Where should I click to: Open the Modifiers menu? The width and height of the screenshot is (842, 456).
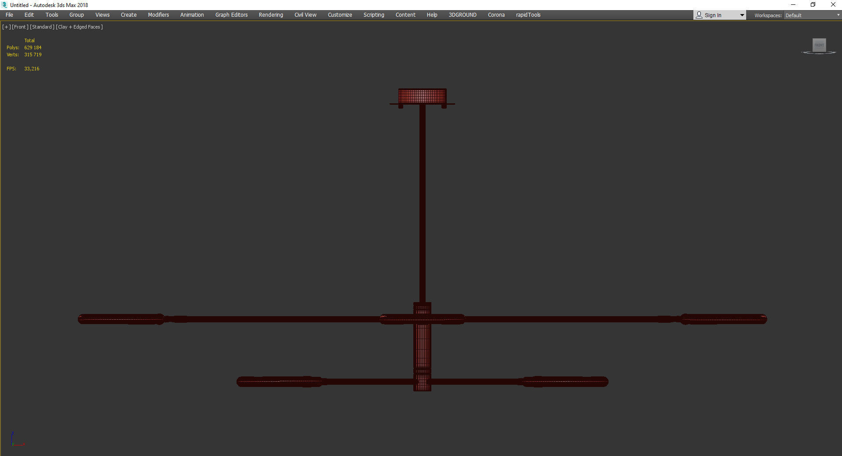tap(158, 15)
